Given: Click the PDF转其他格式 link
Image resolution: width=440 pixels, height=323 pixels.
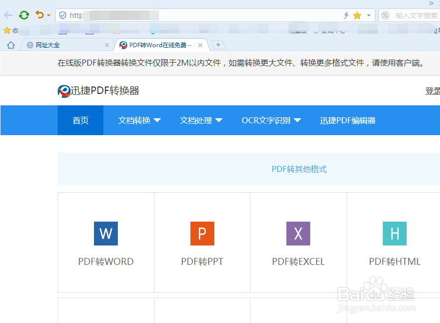Looking at the screenshot, I should click(299, 169).
